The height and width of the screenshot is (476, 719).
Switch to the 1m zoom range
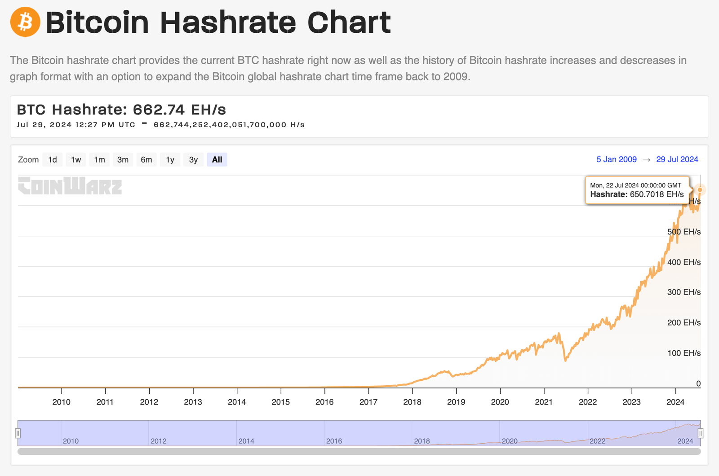(99, 159)
